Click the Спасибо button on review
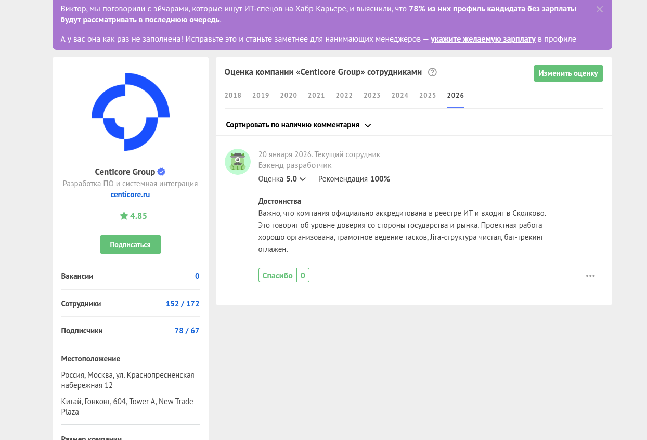This screenshot has width=647, height=440. point(278,276)
